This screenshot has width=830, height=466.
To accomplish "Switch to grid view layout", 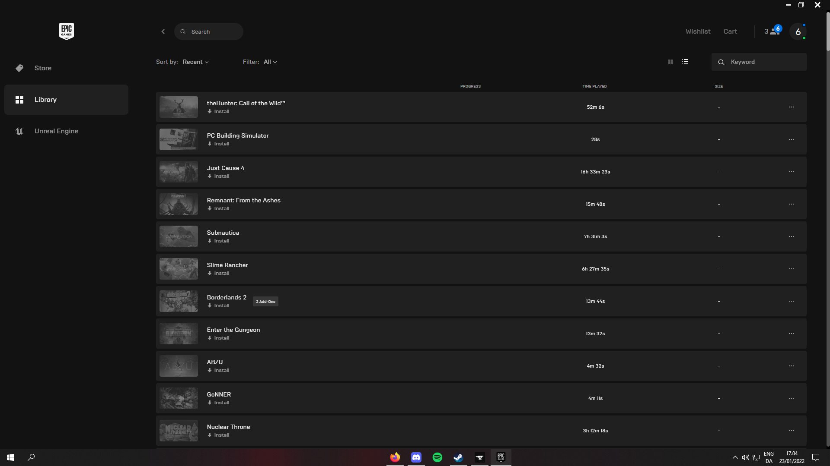I will click(x=670, y=62).
